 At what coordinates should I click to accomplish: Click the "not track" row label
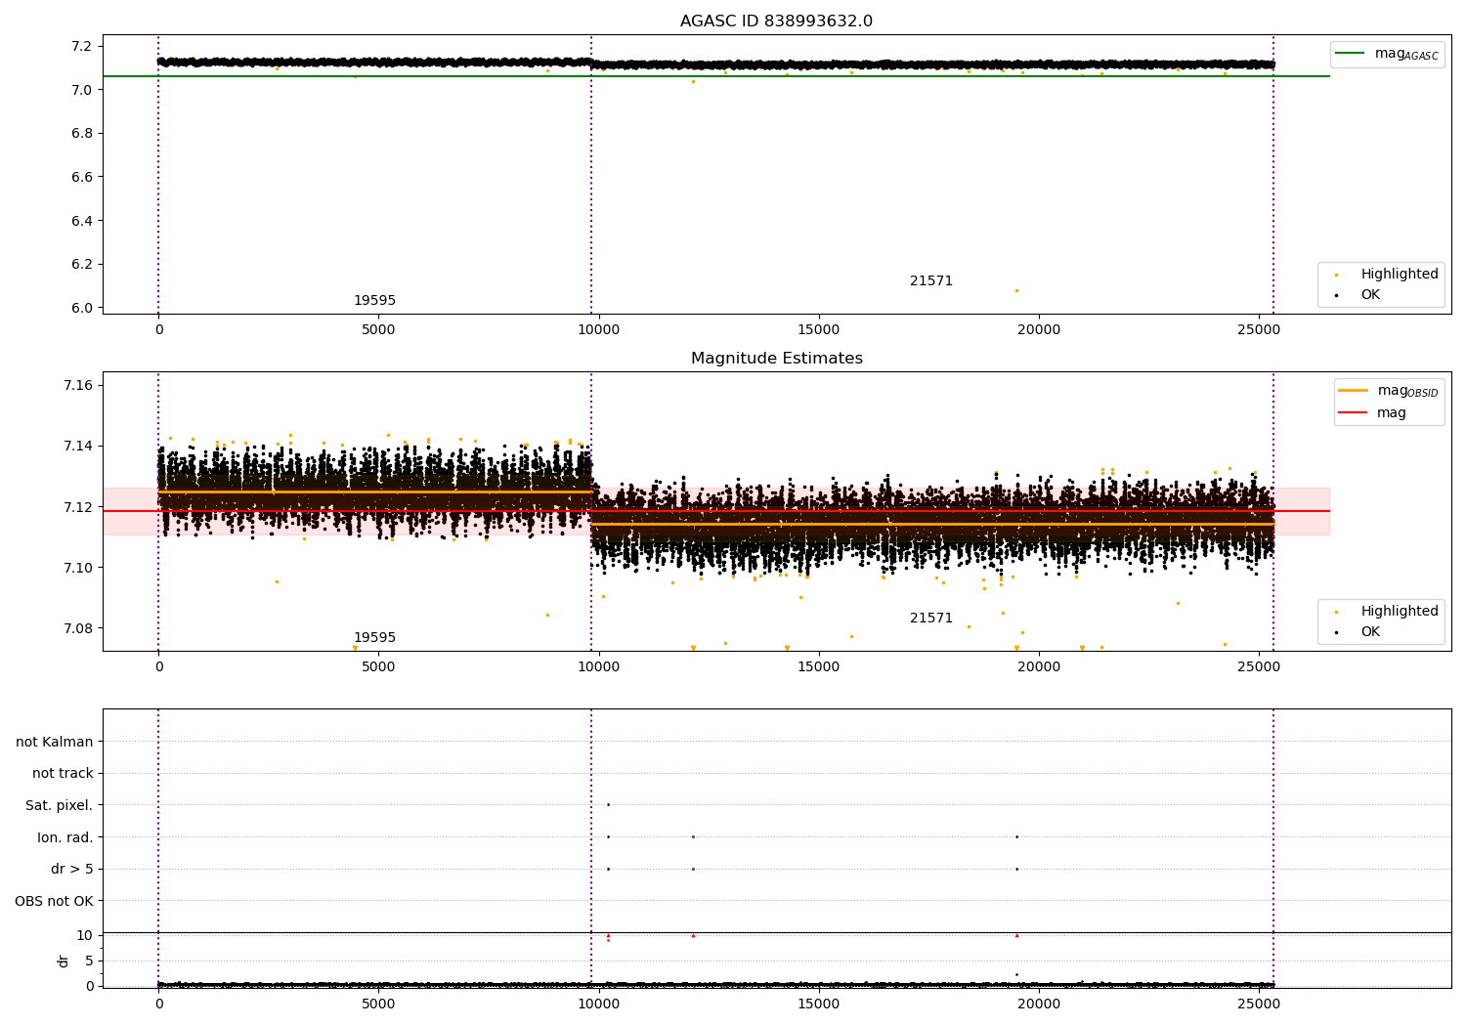pos(63,774)
